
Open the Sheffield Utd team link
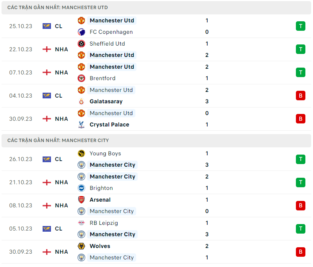click(107, 44)
